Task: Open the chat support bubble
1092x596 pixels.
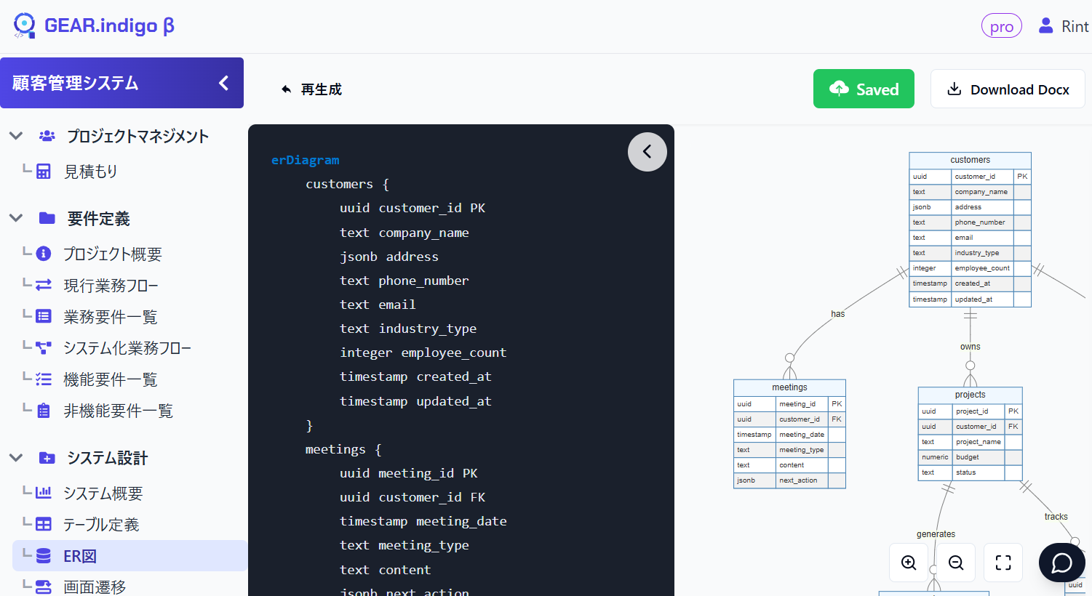Action: (x=1061, y=563)
